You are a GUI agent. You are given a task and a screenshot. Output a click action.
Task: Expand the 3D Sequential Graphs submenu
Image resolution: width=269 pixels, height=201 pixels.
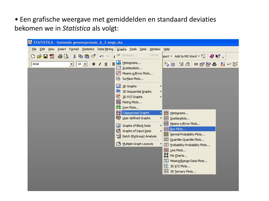139,91
